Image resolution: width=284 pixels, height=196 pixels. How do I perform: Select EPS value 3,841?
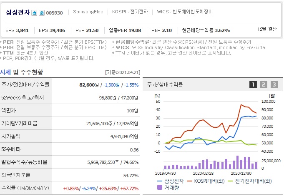tap(22, 30)
